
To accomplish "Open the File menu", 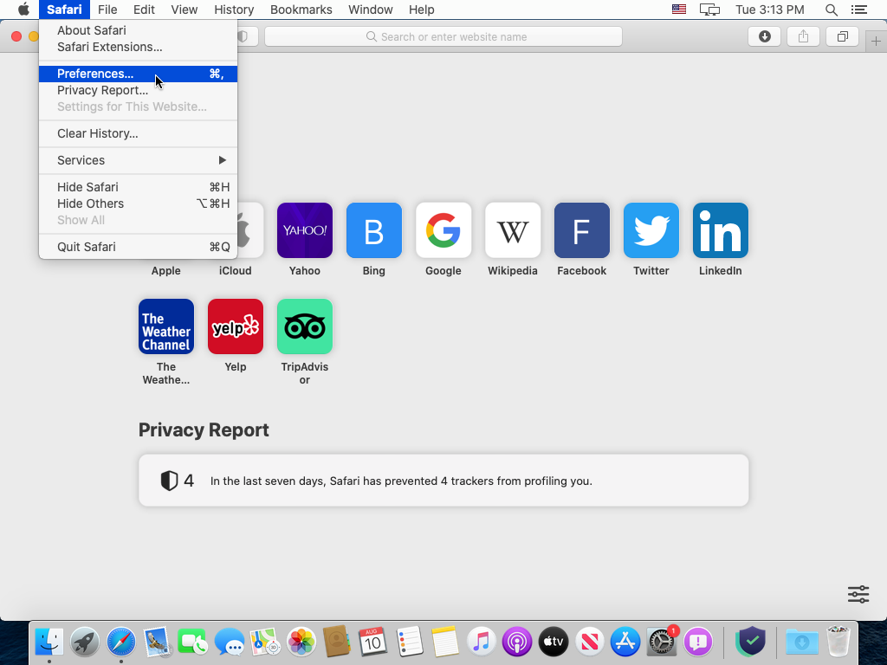I will 107,10.
